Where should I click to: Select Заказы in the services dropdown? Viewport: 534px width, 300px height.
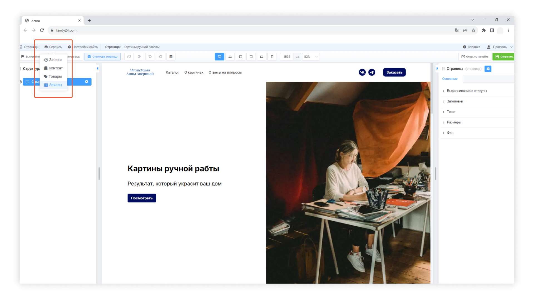tap(53, 85)
